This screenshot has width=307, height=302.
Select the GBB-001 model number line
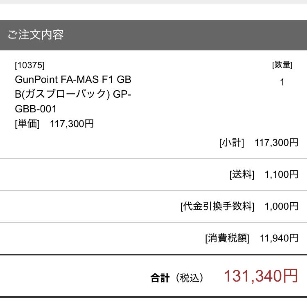point(36,109)
